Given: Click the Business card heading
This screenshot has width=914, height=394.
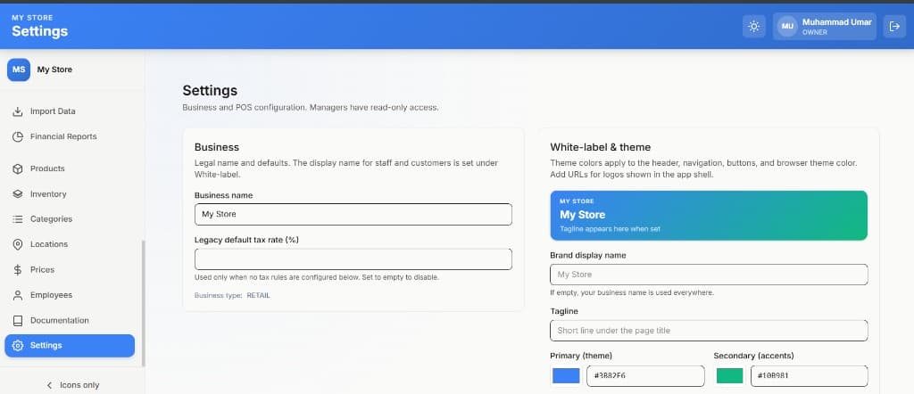Looking at the screenshot, I should click(217, 147).
